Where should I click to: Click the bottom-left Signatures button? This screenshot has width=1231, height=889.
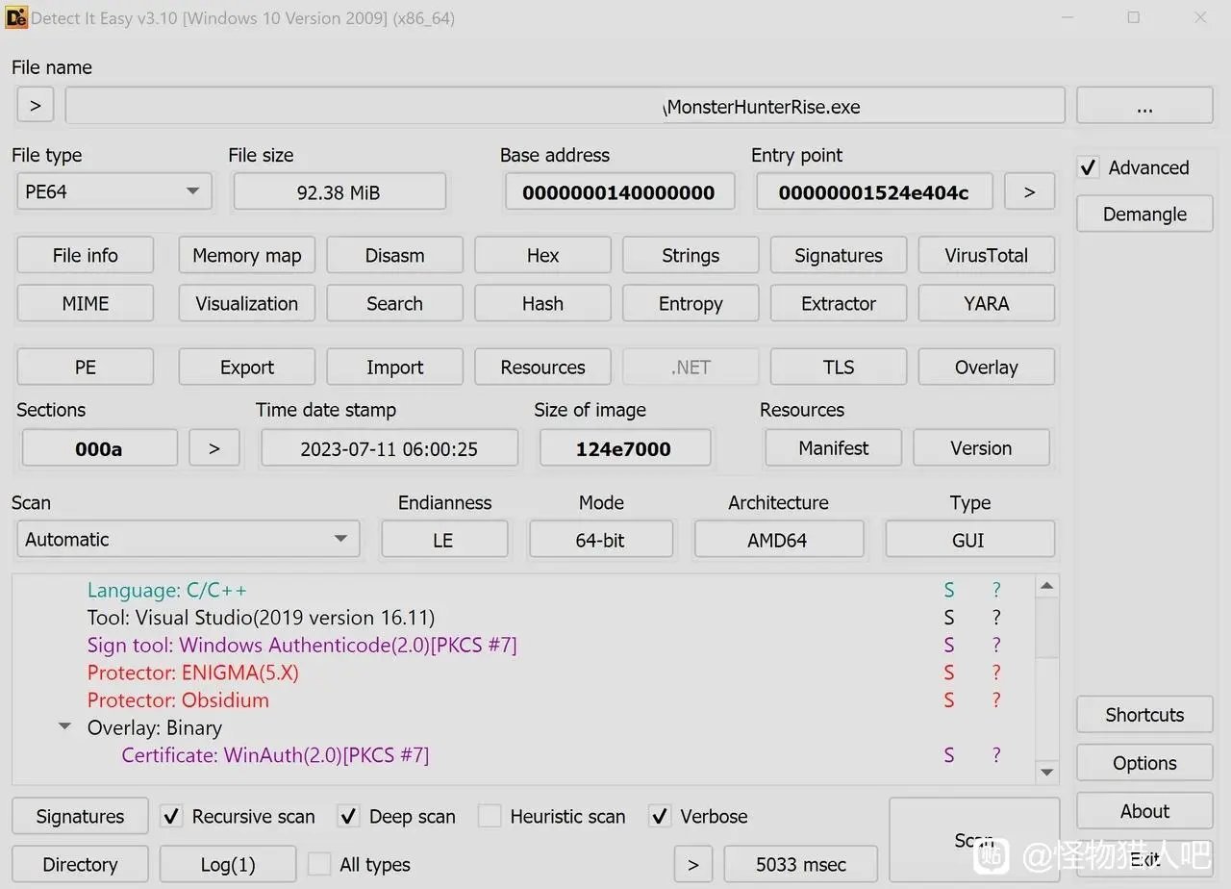tap(81, 816)
